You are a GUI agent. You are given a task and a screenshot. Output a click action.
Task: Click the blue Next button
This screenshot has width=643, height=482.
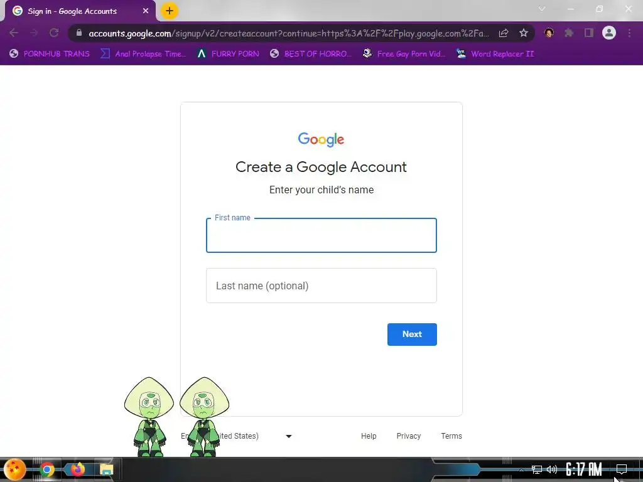412,335
